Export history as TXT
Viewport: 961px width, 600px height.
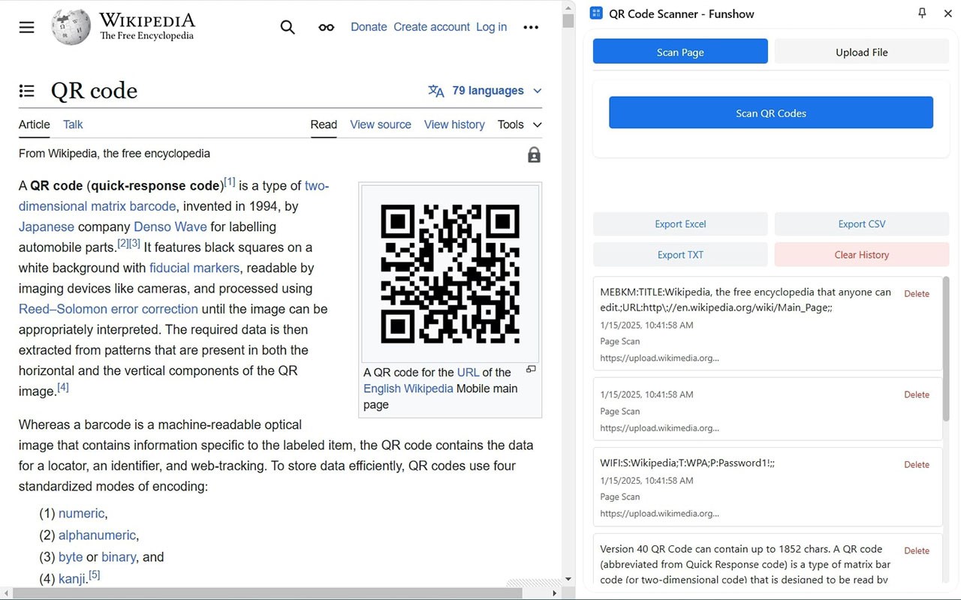[x=680, y=254]
